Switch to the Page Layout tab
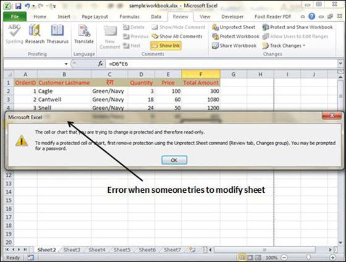346x262 pixels. (x=95, y=17)
